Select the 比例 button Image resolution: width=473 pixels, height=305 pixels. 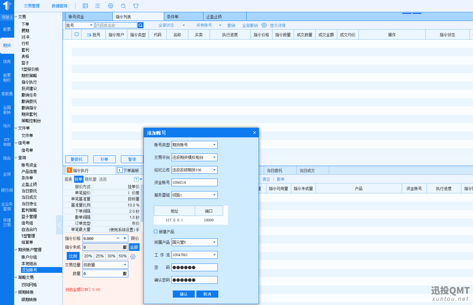coord(73,256)
